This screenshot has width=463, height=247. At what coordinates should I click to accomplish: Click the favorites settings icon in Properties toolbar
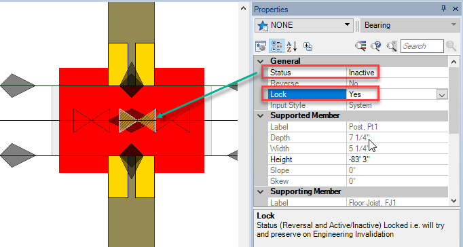click(261, 46)
